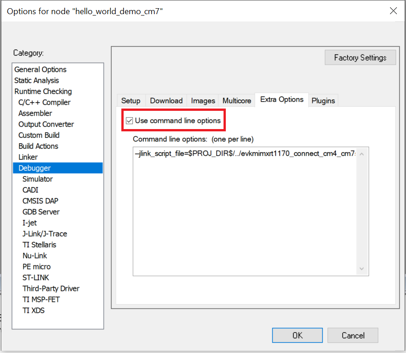Image resolution: width=406 pixels, height=353 pixels.
Task: Open the Multicore tab
Action: (237, 101)
